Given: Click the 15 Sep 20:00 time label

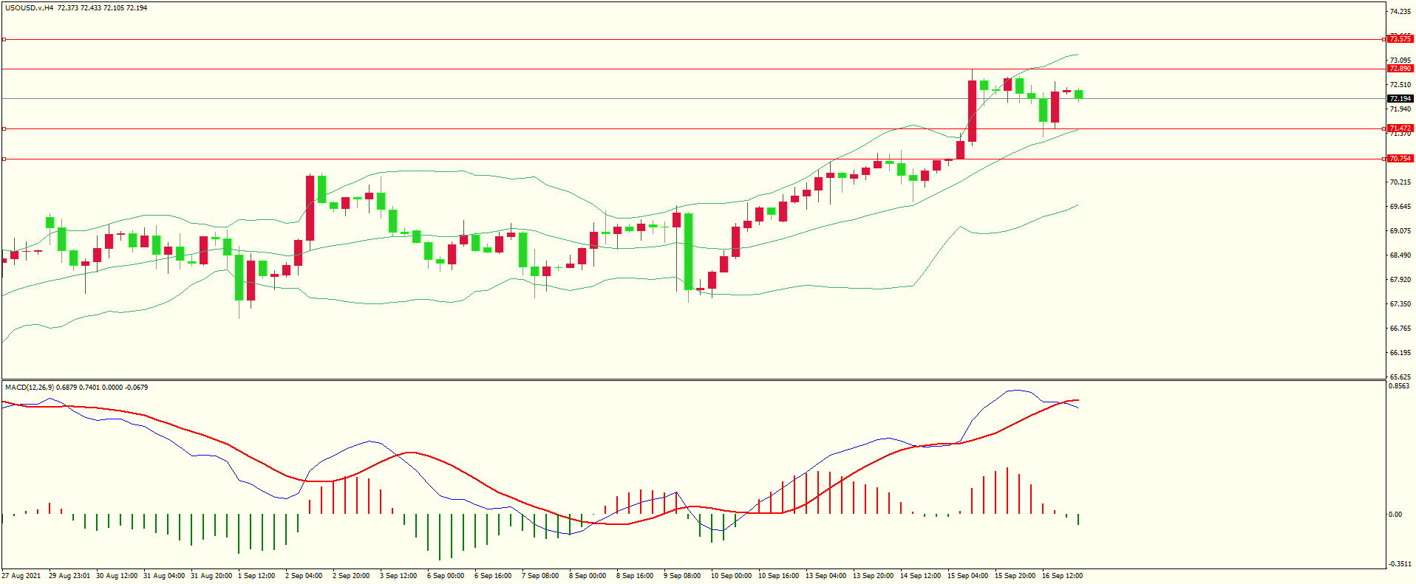Looking at the screenshot, I should point(1015,576).
